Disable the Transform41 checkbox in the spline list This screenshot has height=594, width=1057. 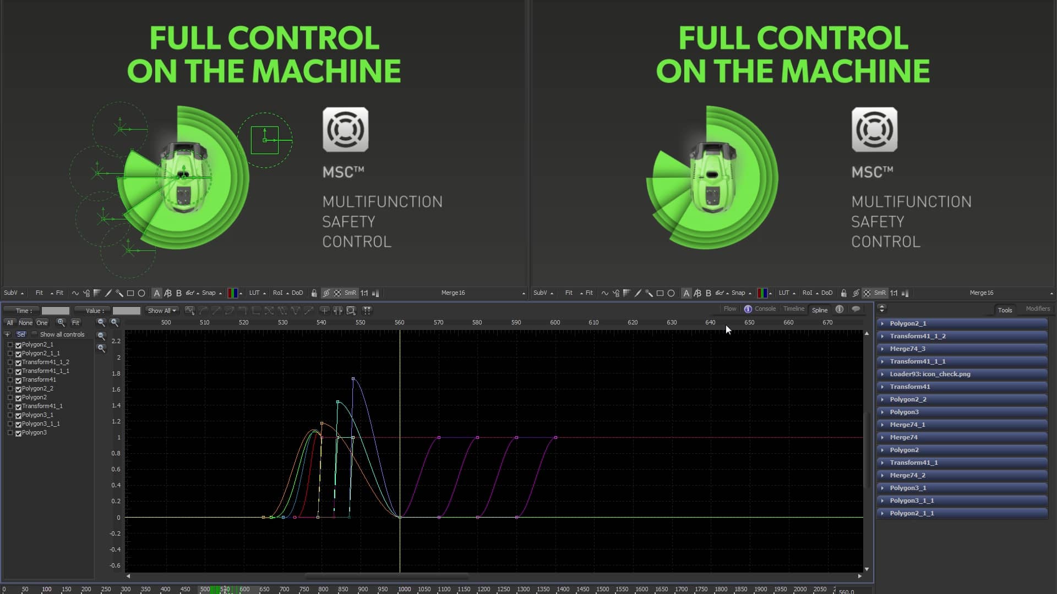click(x=18, y=380)
